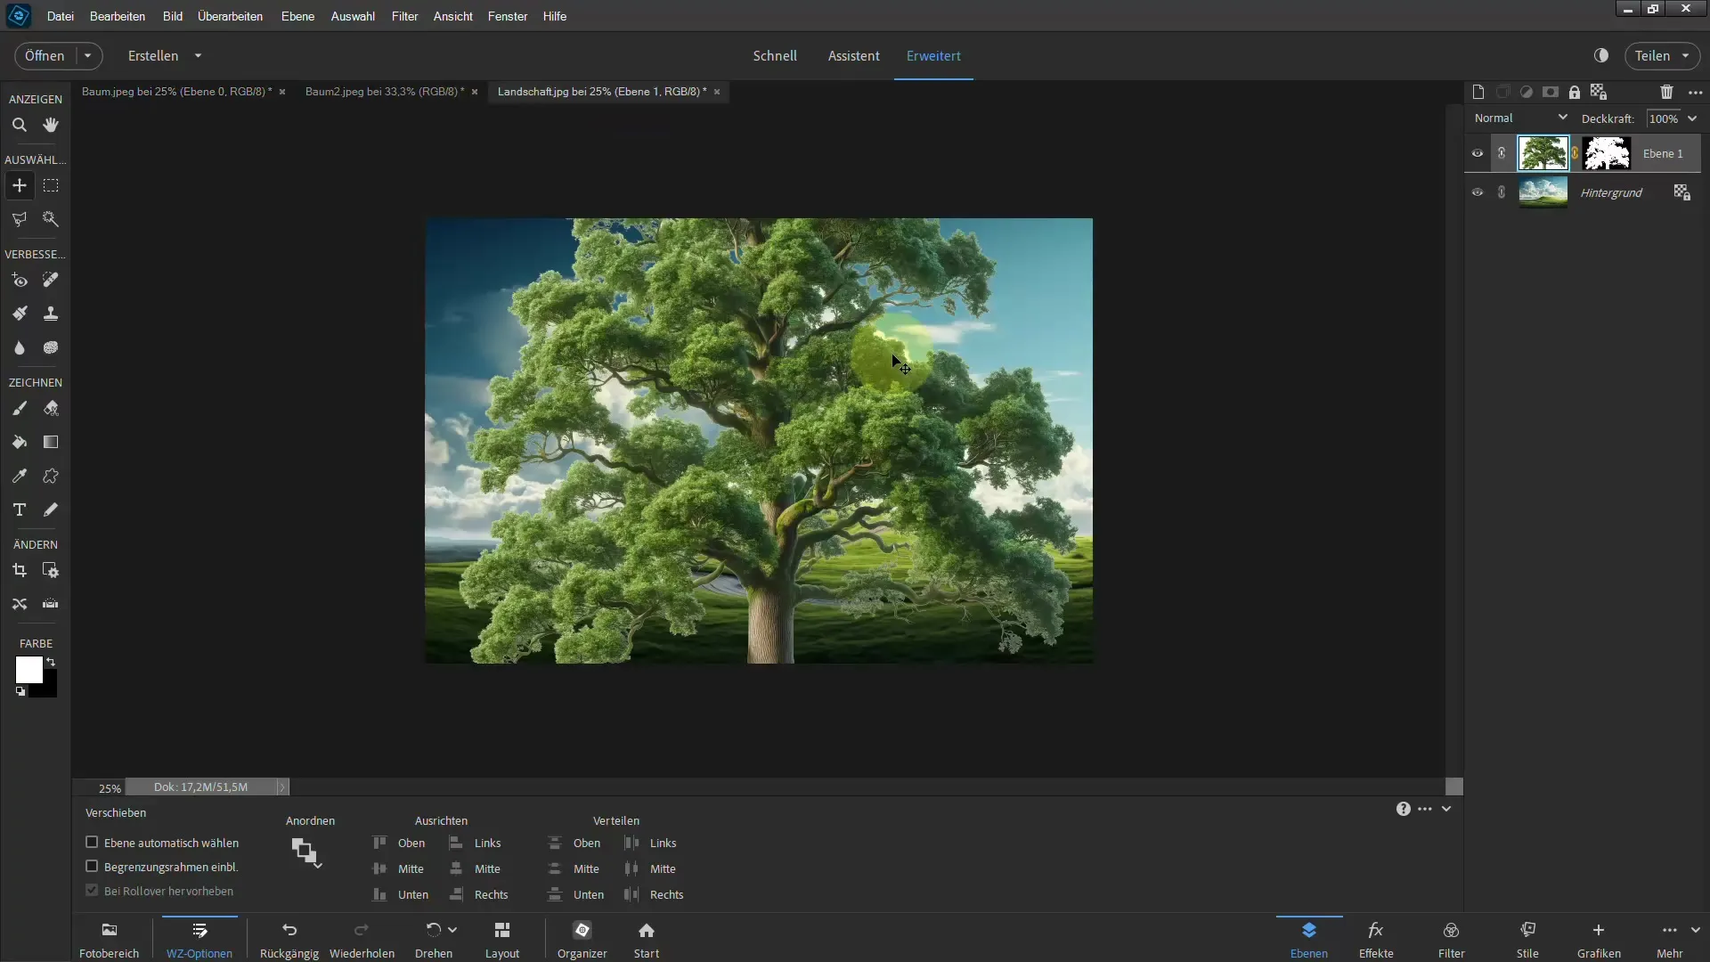Select the Blur tool
Image resolution: width=1710 pixels, height=962 pixels.
(19, 347)
